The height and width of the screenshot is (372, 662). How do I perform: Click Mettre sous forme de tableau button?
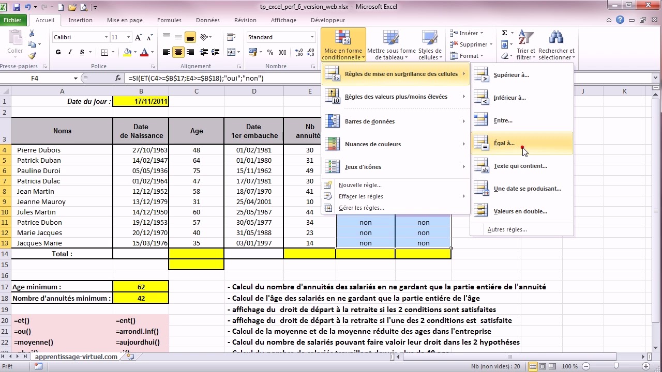(392, 44)
